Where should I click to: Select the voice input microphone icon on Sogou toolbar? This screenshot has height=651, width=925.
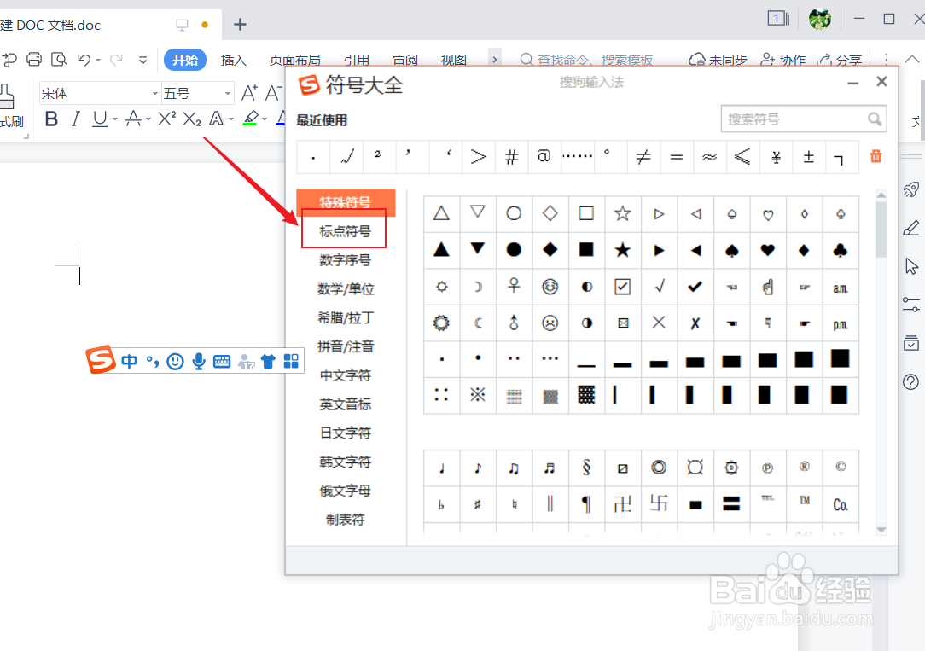(198, 361)
